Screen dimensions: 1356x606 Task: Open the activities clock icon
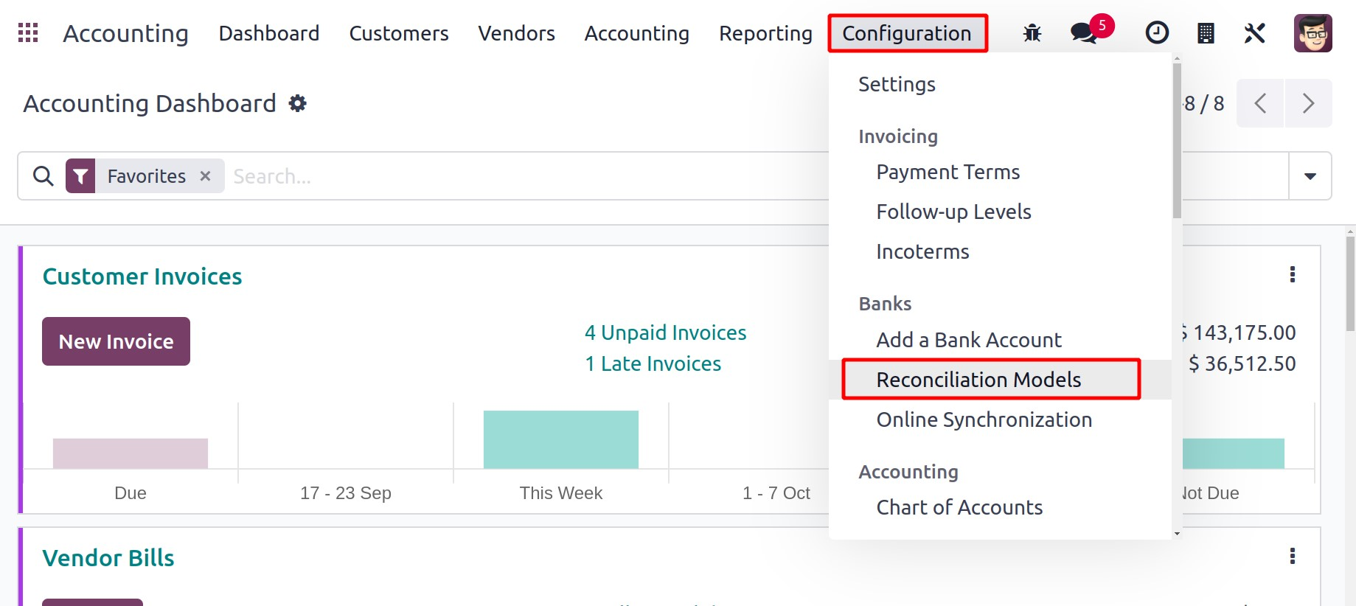(1156, 33)
